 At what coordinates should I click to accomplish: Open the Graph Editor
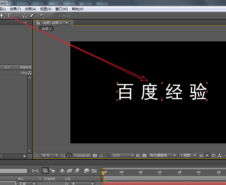(94, 171)
